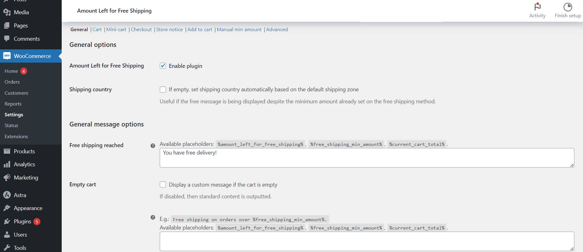Click the Finish setup progress icon

[x=568, y=7]
